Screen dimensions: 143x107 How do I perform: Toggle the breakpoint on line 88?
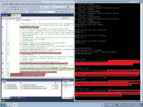click(3, 27)
